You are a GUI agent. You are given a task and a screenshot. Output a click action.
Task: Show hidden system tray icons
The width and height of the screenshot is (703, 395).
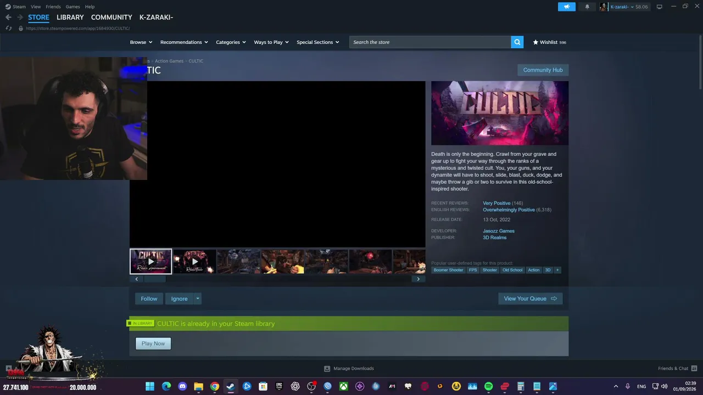click(616, 386)
